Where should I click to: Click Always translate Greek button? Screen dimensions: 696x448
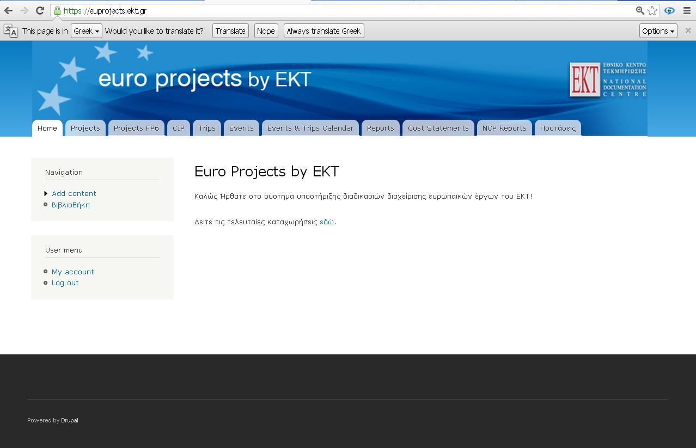323,31
